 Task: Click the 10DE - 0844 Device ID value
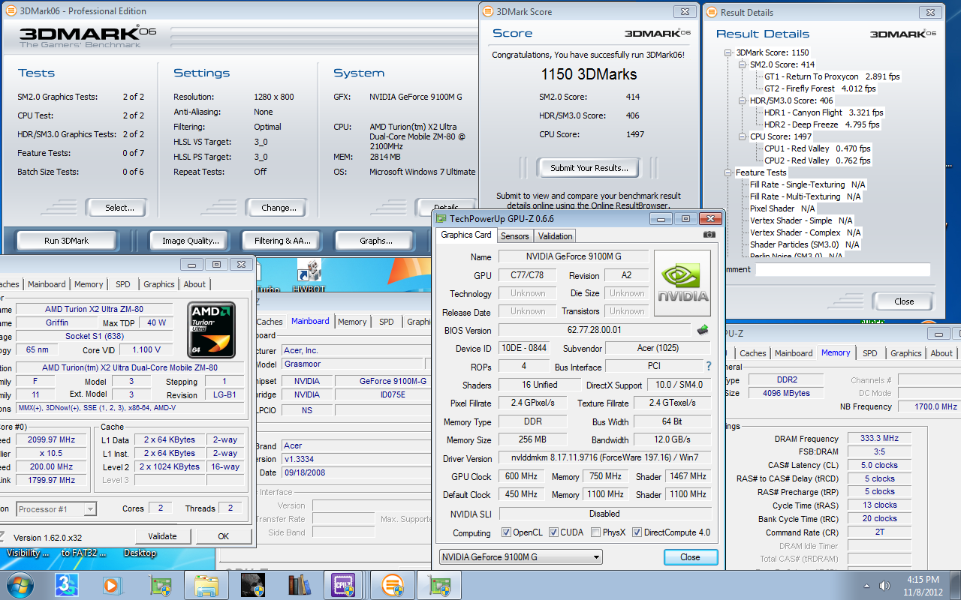tap(523, 348)
